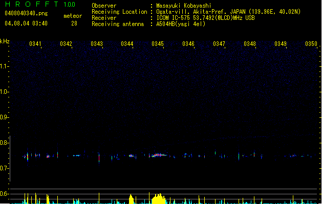
Task: Click the 0344 time marker
Action: pyautogui.click(x=127, y=44)
